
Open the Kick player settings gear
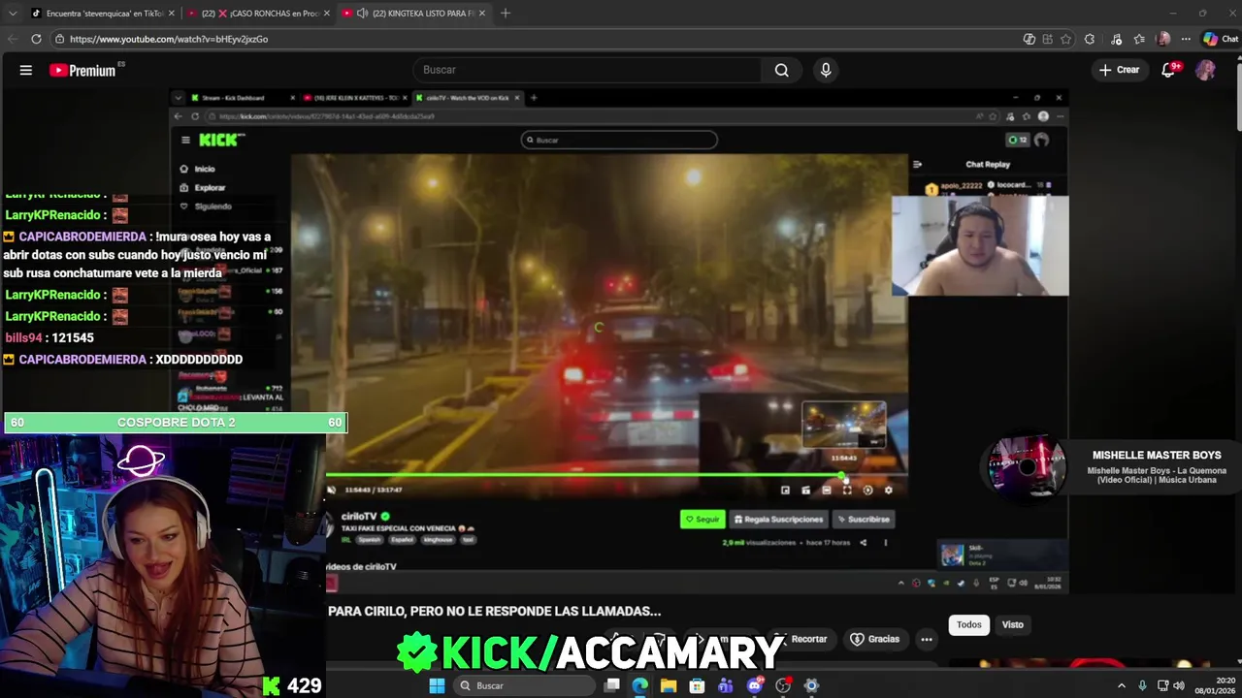[x=888, y=490]
